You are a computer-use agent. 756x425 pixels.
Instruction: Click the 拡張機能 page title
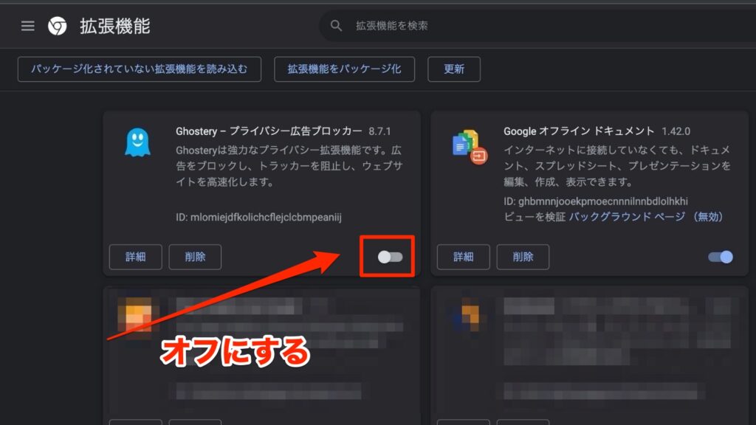114,26
